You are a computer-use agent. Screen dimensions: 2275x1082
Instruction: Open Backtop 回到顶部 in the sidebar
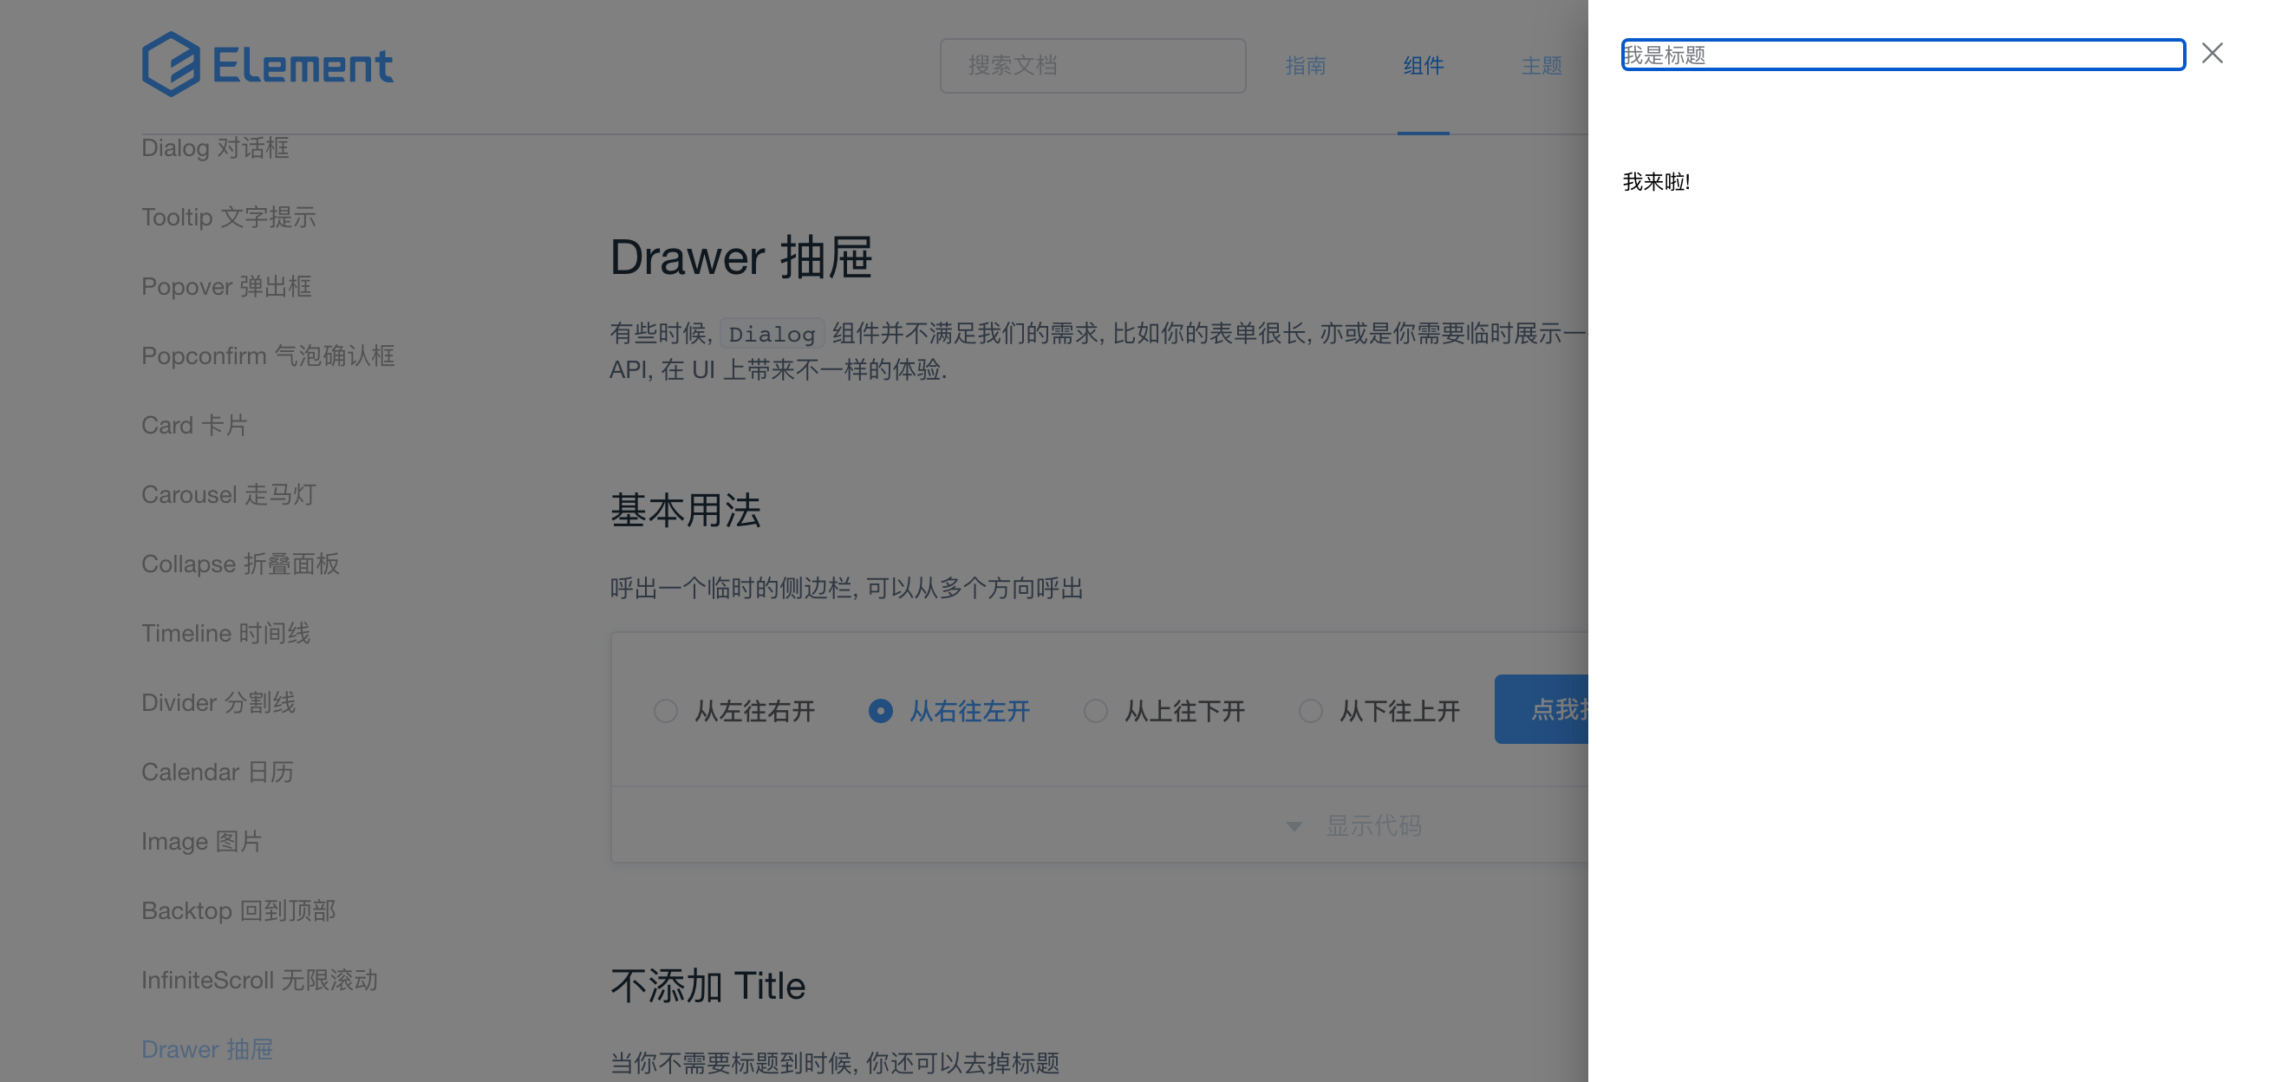238,909
